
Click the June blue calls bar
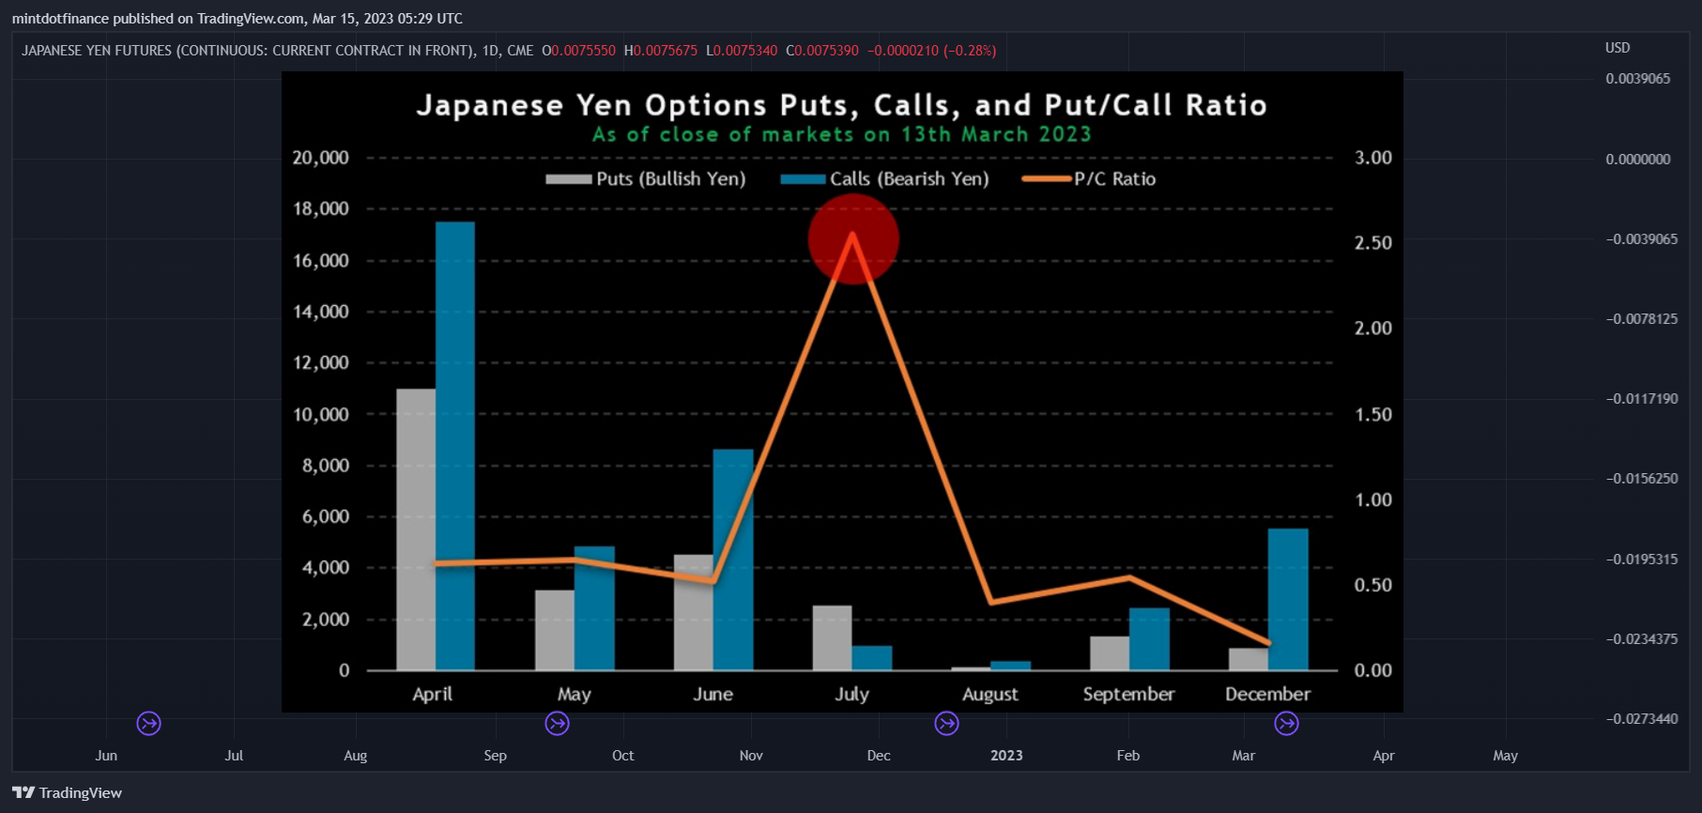[x=733, y=560]
